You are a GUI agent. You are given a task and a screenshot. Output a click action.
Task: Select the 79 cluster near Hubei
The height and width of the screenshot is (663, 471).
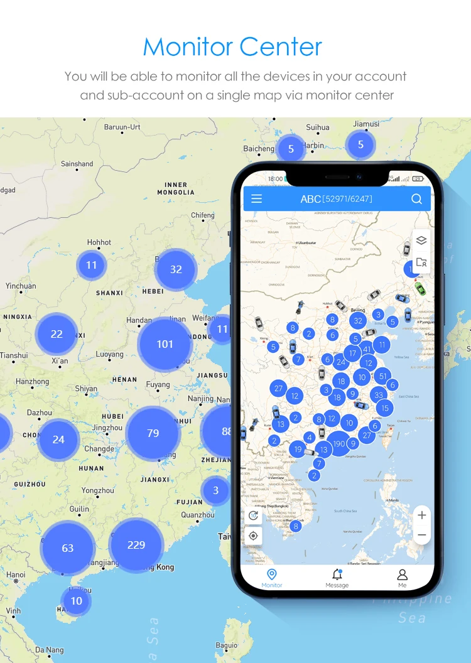click(153, 433)
